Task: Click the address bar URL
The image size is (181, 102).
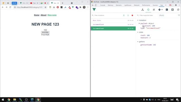Action: pyautogui.click(x=29, y=7)
